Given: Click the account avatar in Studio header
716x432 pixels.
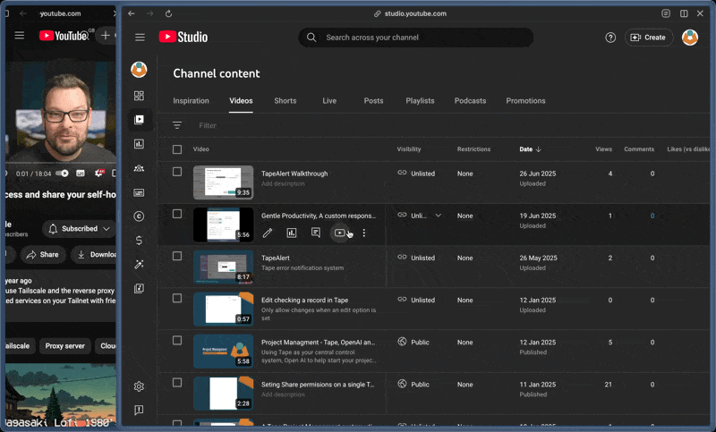Looking at the screenshot, I should 689,38.
